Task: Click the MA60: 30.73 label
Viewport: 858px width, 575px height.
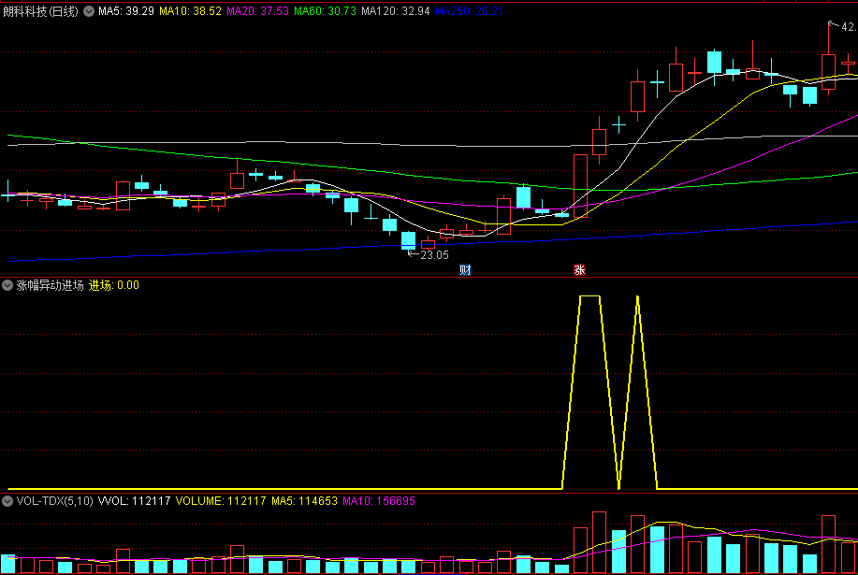Action: 325,11
